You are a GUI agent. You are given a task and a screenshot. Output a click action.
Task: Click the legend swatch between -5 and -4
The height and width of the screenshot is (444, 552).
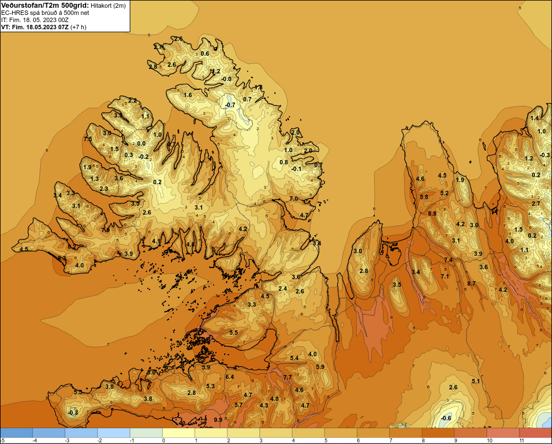tap(16, 432)
